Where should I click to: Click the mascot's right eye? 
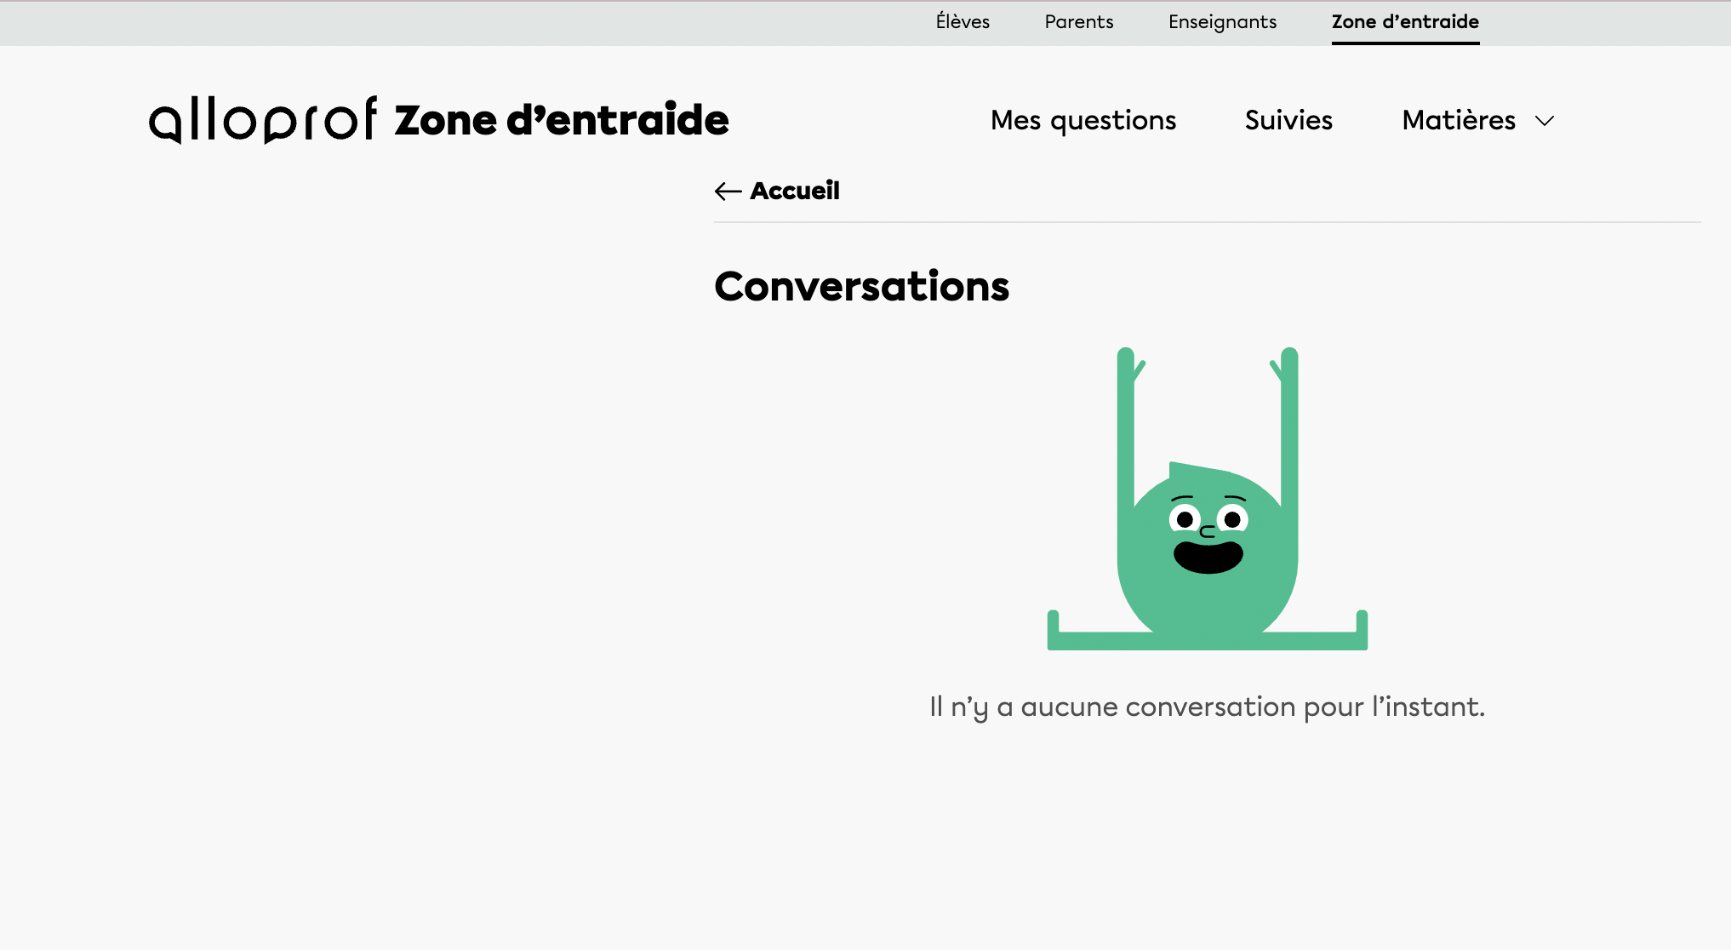click(x=1232, y=518)
